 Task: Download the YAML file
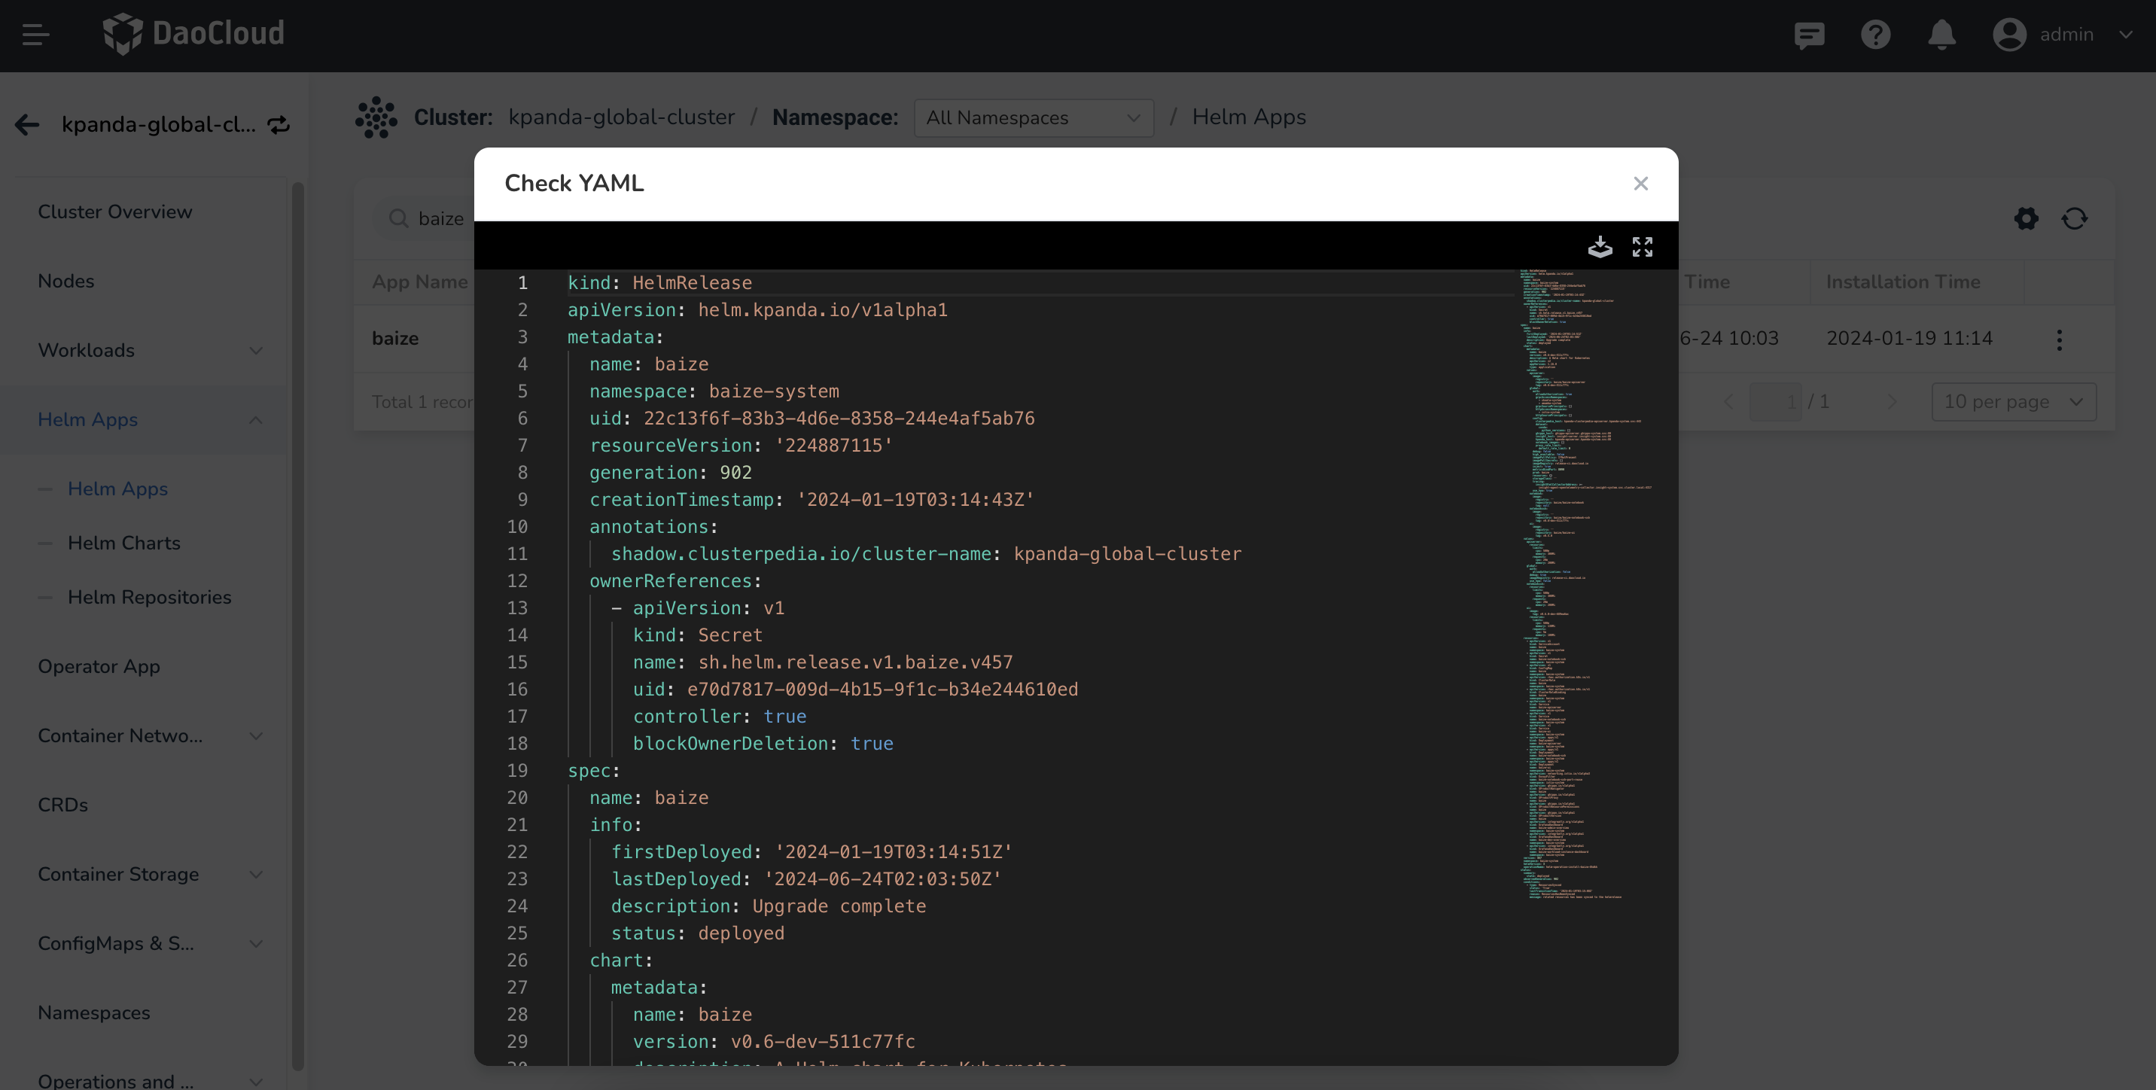click(x=1600, y=247)
